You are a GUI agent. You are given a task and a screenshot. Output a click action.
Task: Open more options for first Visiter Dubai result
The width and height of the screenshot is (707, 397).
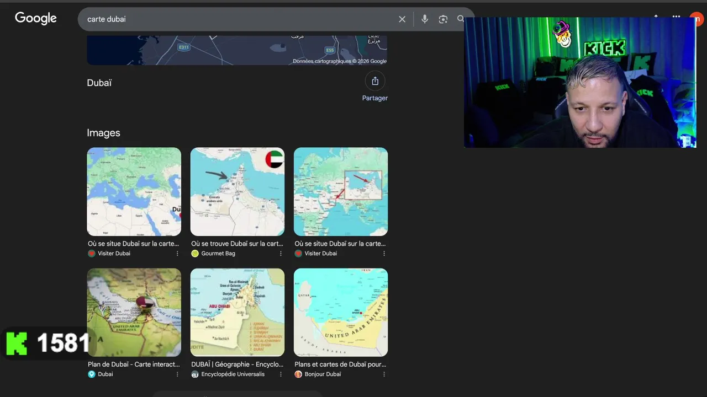pos(177,254)
